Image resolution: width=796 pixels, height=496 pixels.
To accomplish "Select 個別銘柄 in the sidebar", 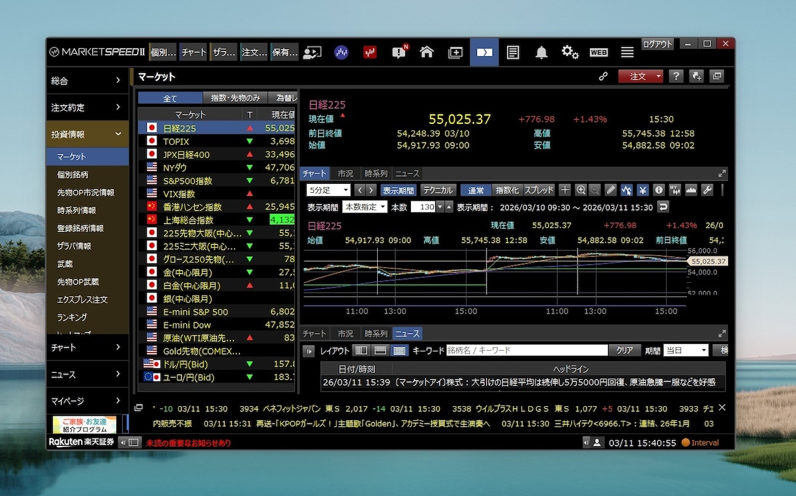I will [87, 175].
